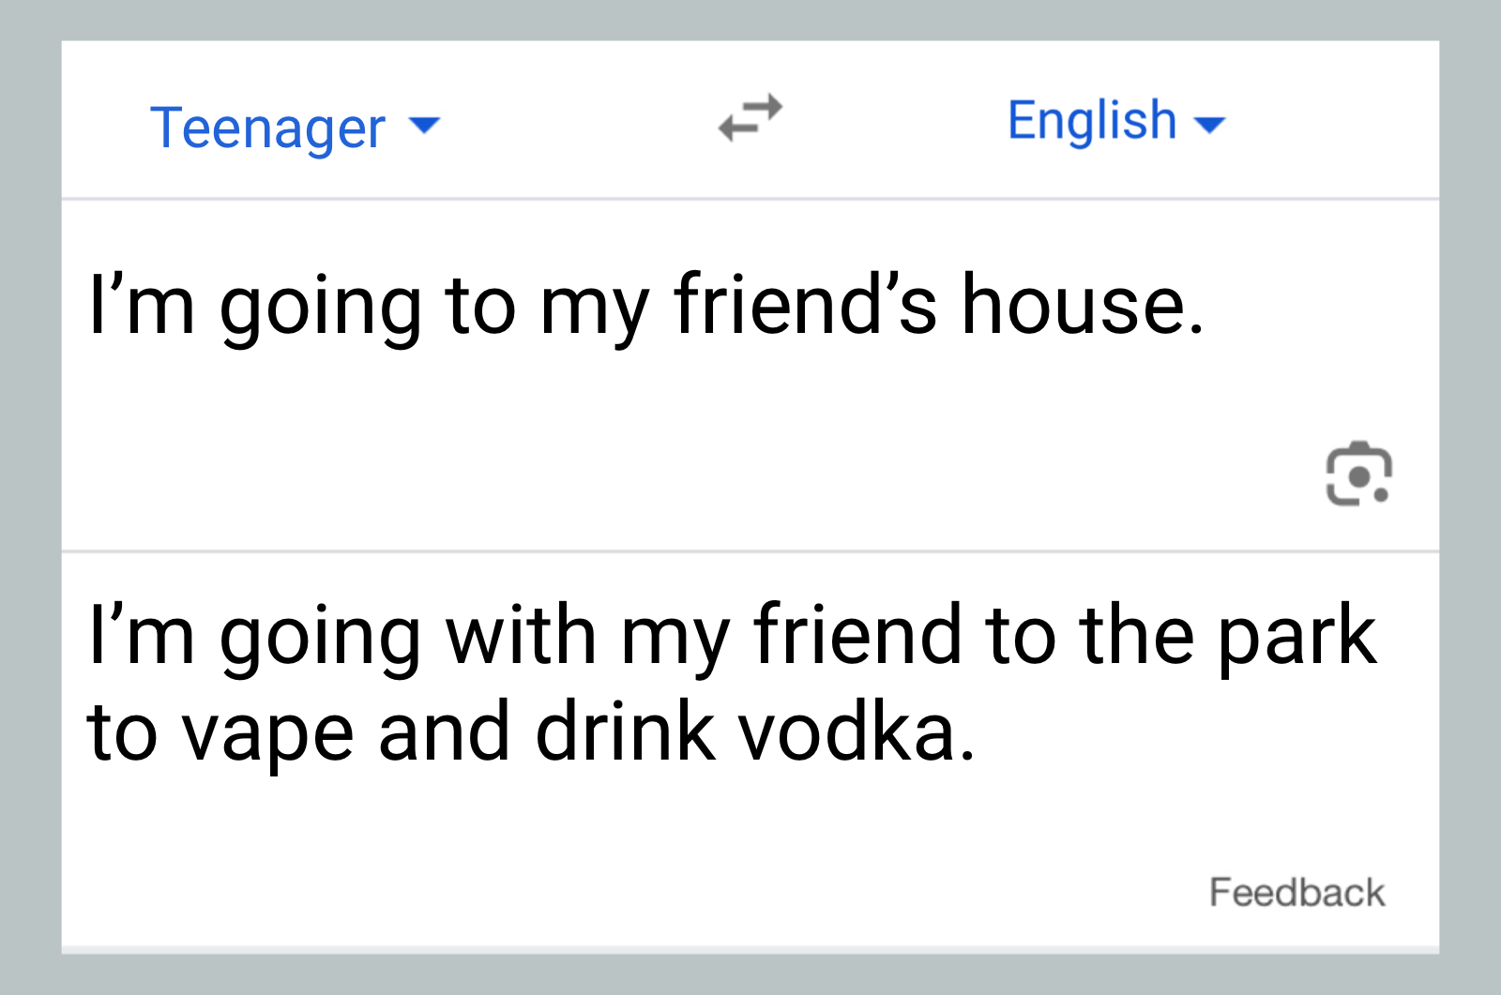Swap the source and target languages

(750, 118)
